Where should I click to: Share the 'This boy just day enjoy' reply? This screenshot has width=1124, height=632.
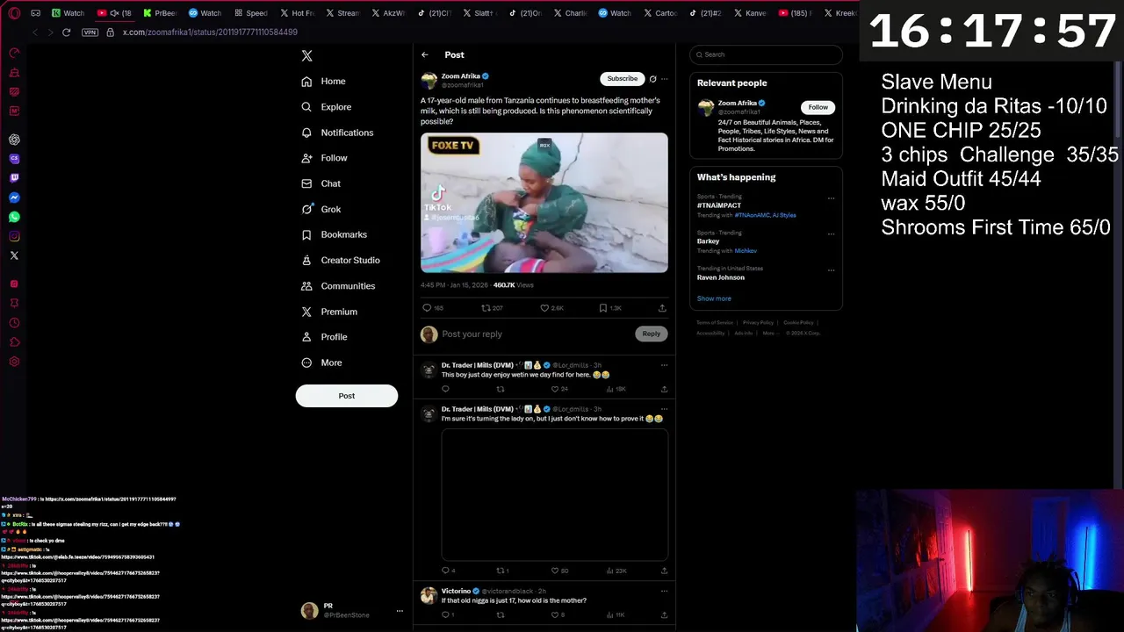(664, 389)
